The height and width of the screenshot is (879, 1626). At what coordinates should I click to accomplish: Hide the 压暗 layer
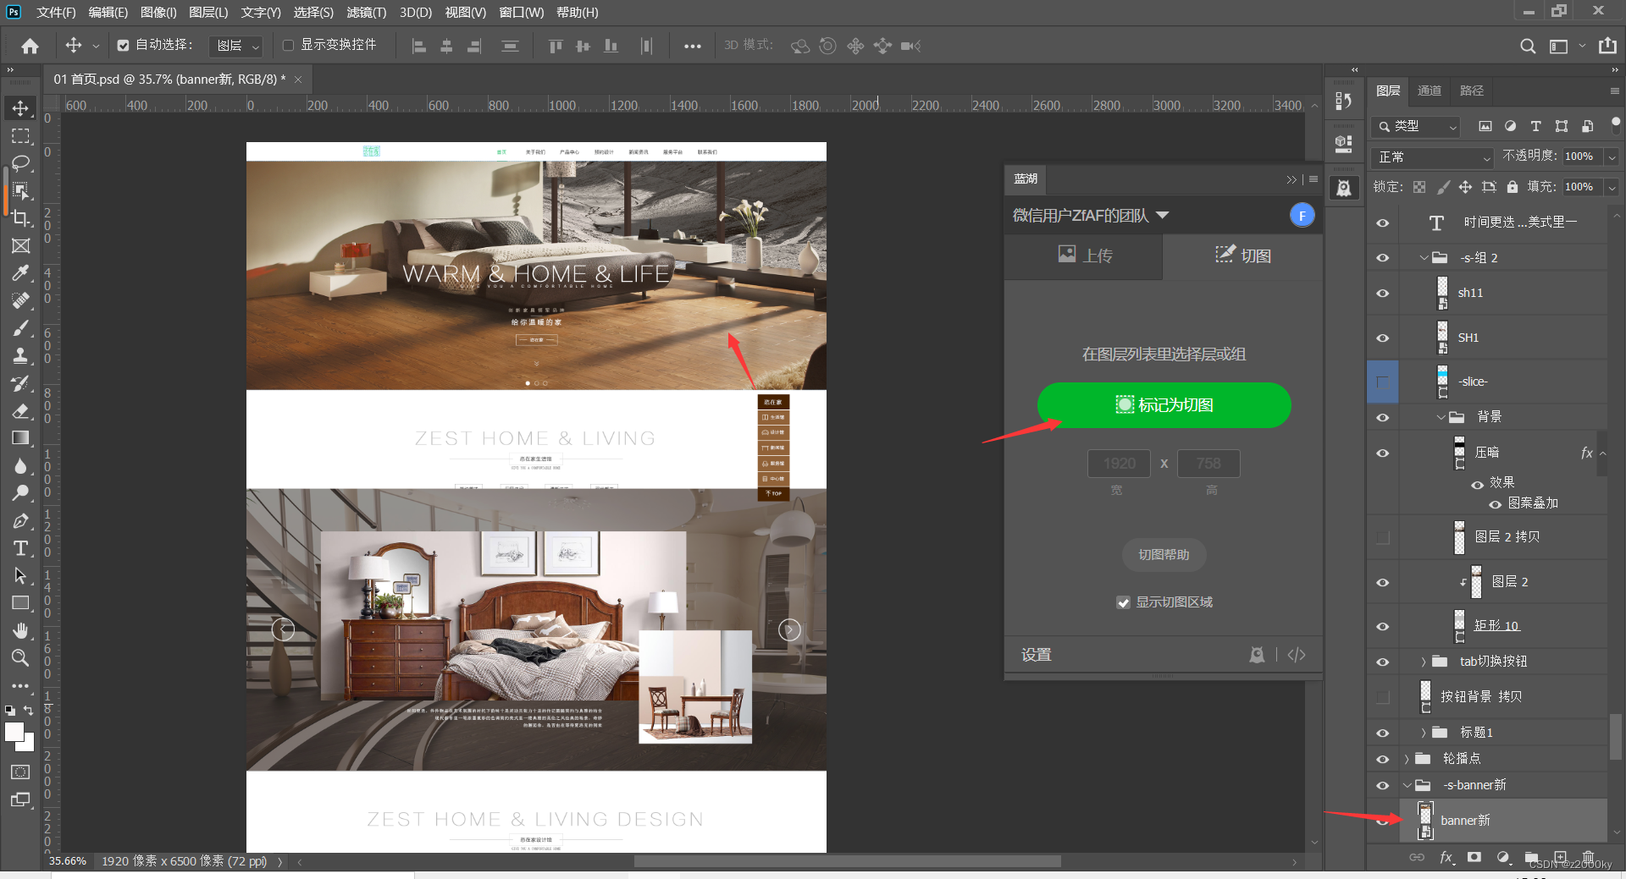(x=1382, y=453)
